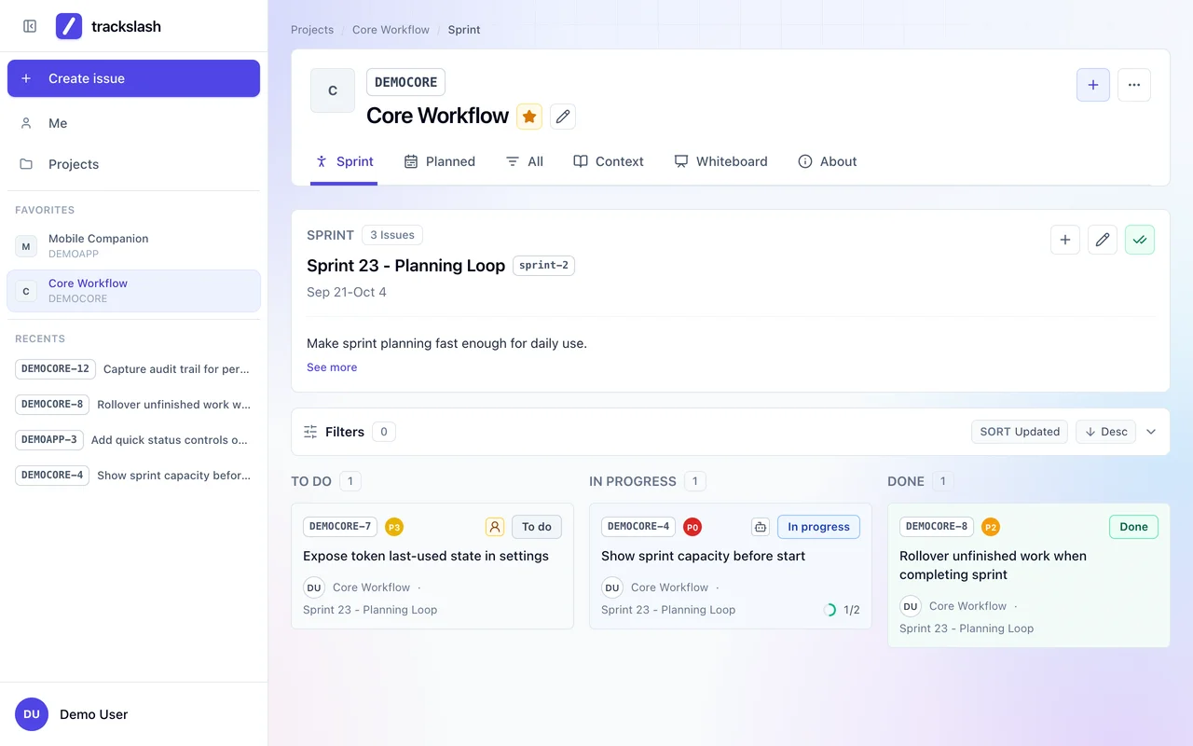
Task: Click the P3 priority badge on DEMOCORE-7
Action: [x=394, y=527]
